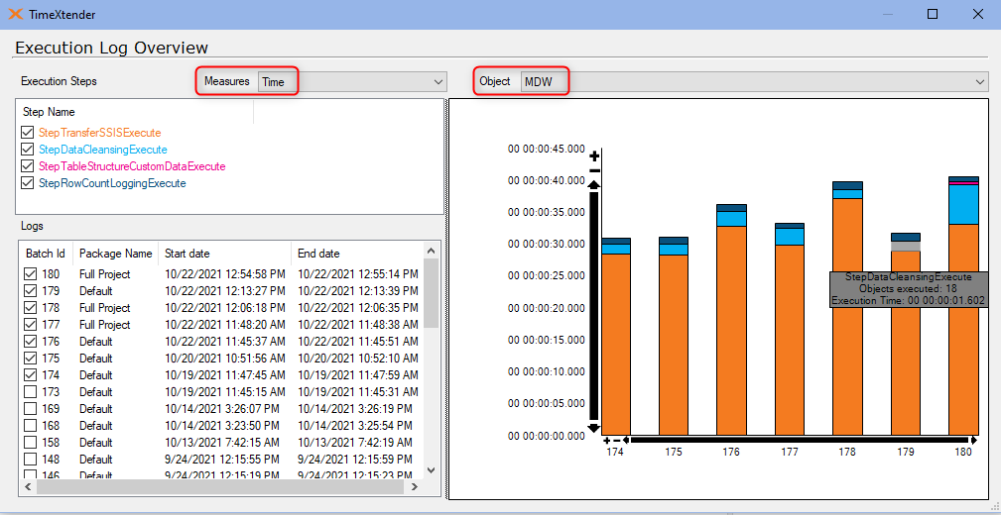This screenshot has width=1001, height=515.
Task: Click the Logs horizontal scroll-left arrow
Action: pyautogui.click(x=28, y=486)
